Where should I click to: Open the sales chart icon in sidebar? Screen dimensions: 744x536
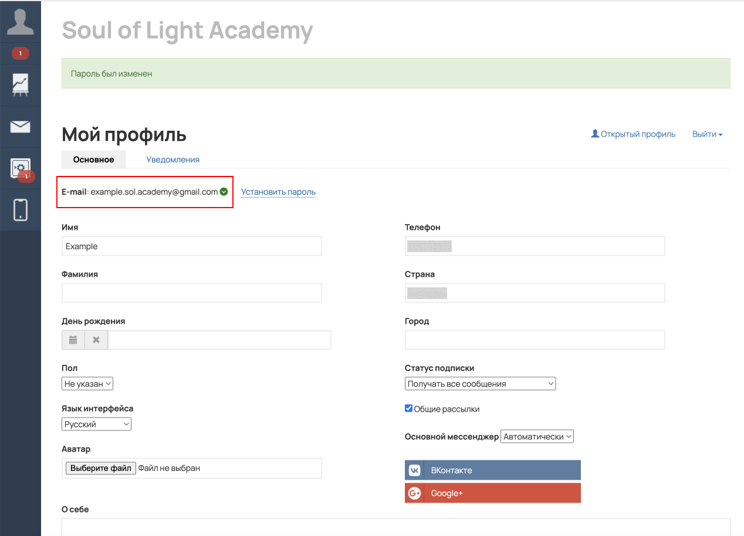coord(21,86)
